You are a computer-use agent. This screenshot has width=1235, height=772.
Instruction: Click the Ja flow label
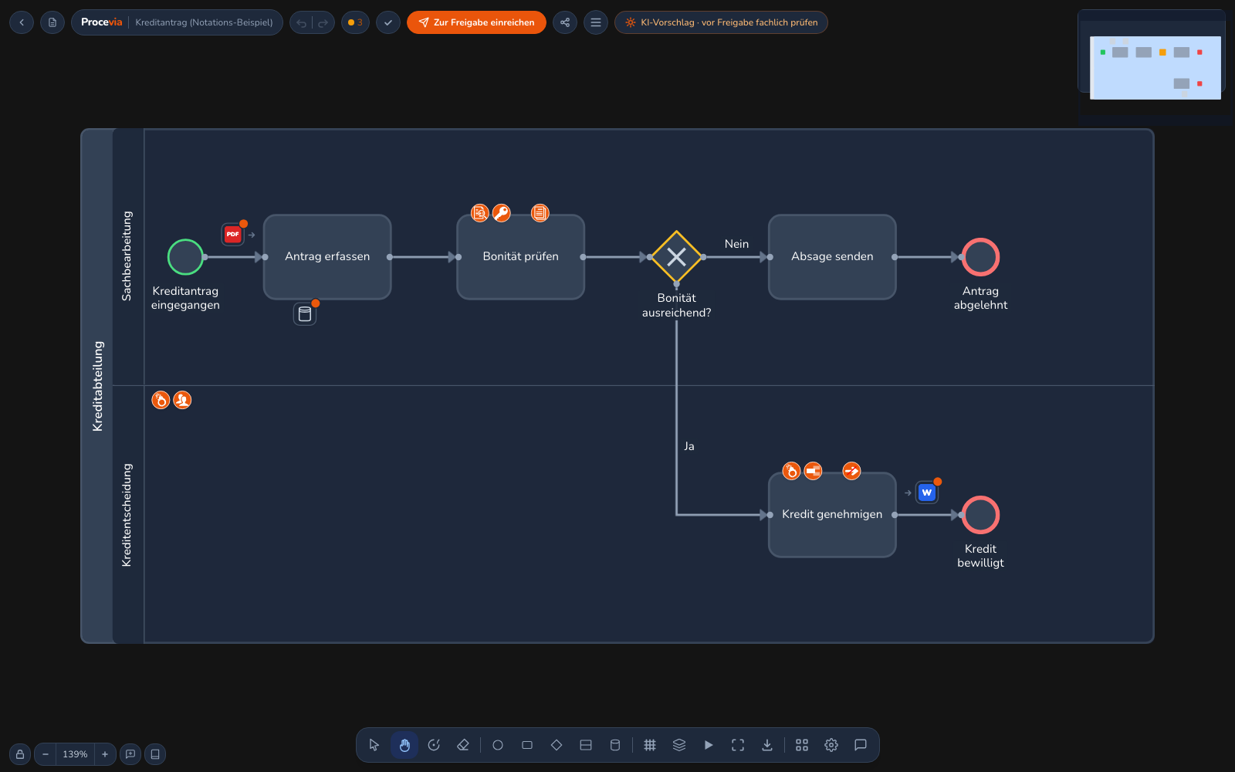point(689,446)
